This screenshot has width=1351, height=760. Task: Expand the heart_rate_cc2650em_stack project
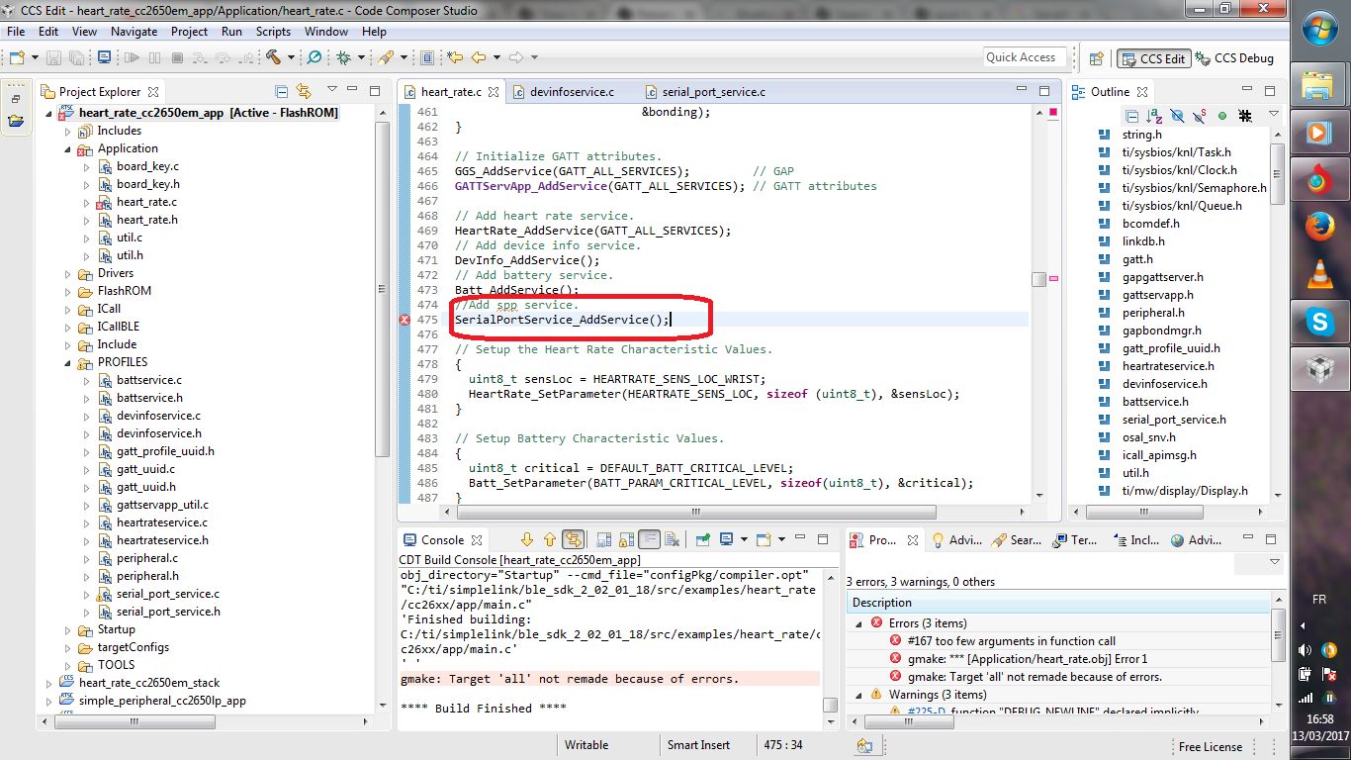pyautogui.click(x=49, y=683)
